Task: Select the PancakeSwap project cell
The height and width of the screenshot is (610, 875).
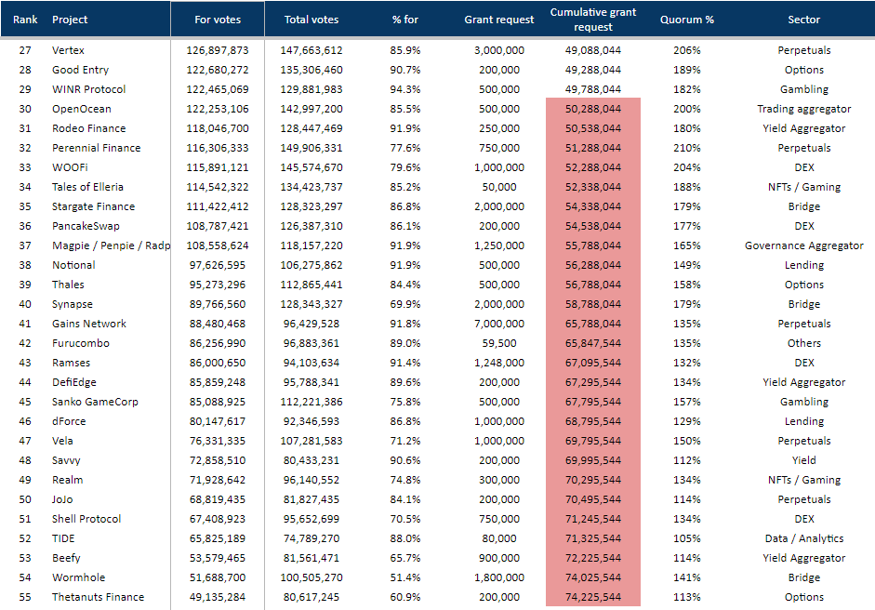Action: coord(86,226)
